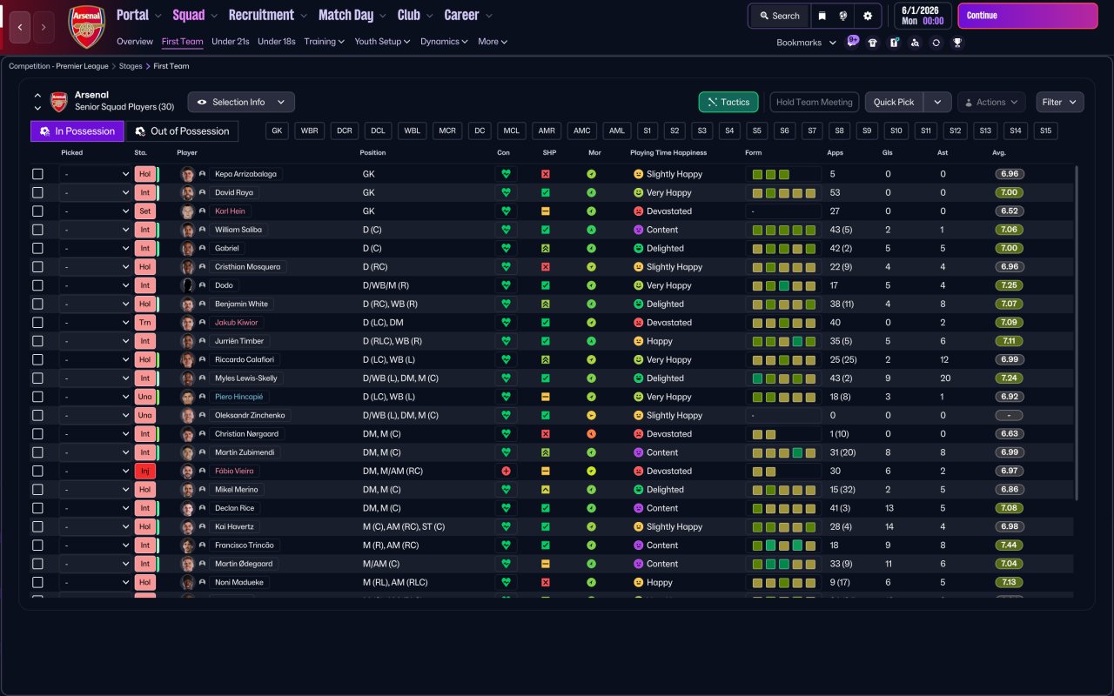Open the Selection Info dropdown
The image size is (1114, 696).
pyautogui.click(x=241, y=102)
